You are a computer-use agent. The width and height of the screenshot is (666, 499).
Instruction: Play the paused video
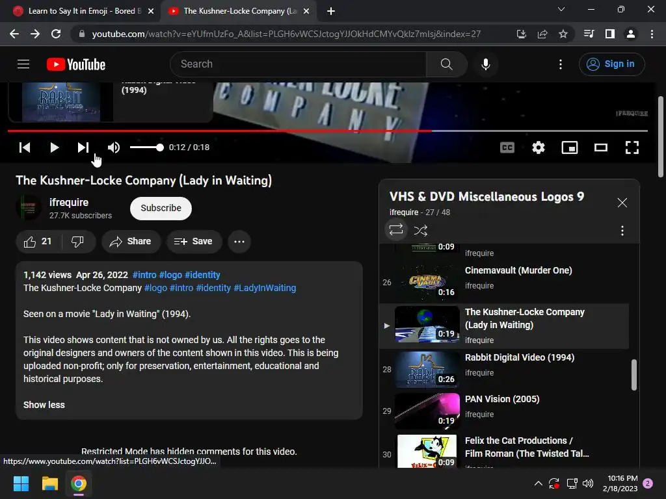54,147
